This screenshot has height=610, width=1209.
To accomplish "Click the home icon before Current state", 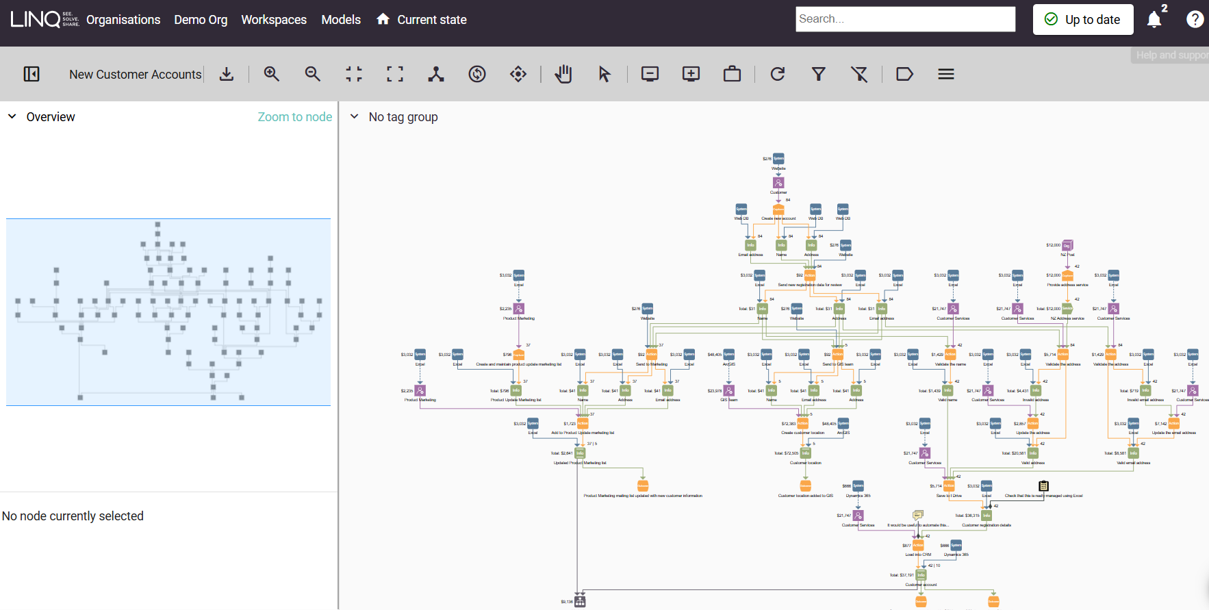I will 383,19.
